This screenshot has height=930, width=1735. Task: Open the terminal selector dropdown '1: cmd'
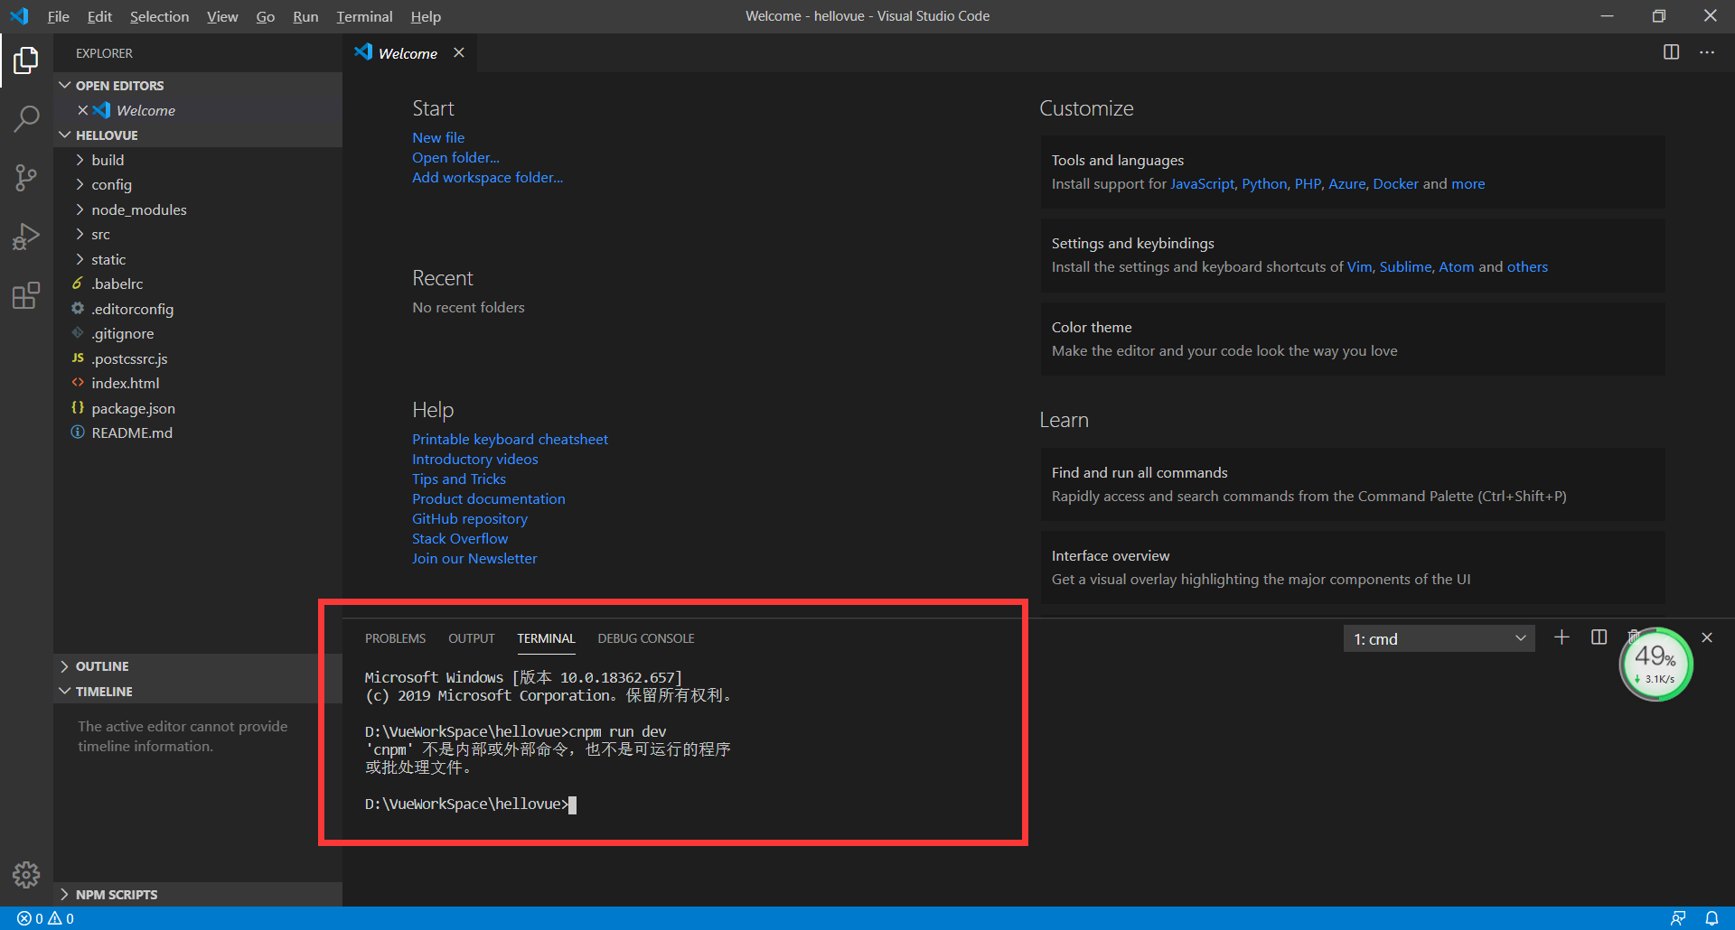pos(1439,638)
